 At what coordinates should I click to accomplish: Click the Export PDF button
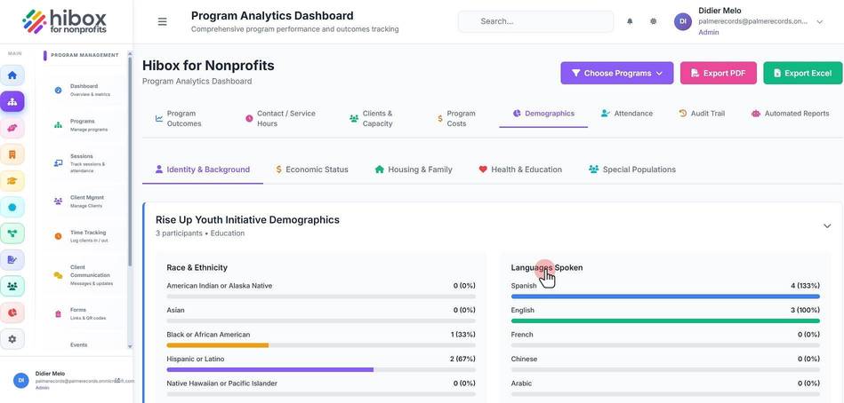(x=719, y=73)
